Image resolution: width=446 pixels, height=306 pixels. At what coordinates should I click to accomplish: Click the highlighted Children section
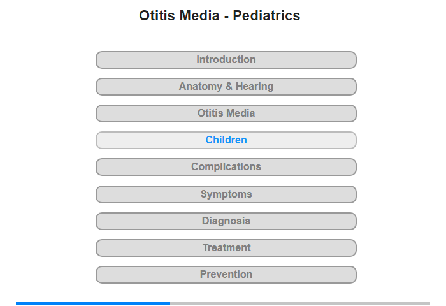coord(226,140)
